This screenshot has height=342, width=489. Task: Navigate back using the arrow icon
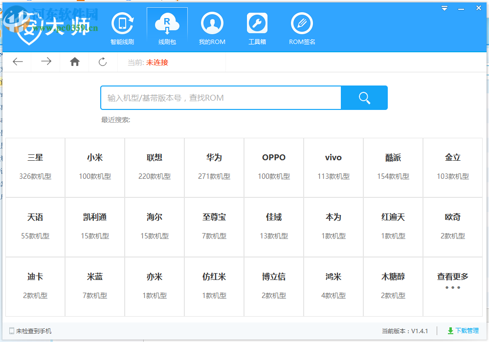click(18, 62)
